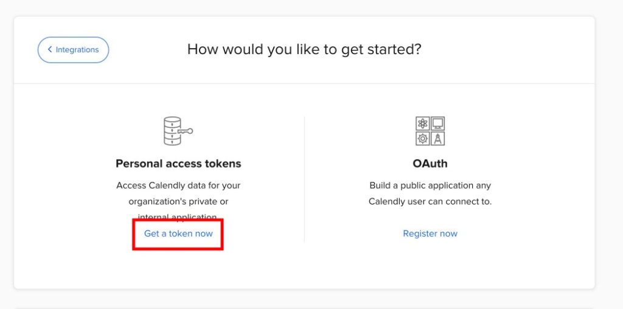Select the OAuth heading text
Image resolution: width=623 pixels, height=309 pixels.
(x=430, y=164)
